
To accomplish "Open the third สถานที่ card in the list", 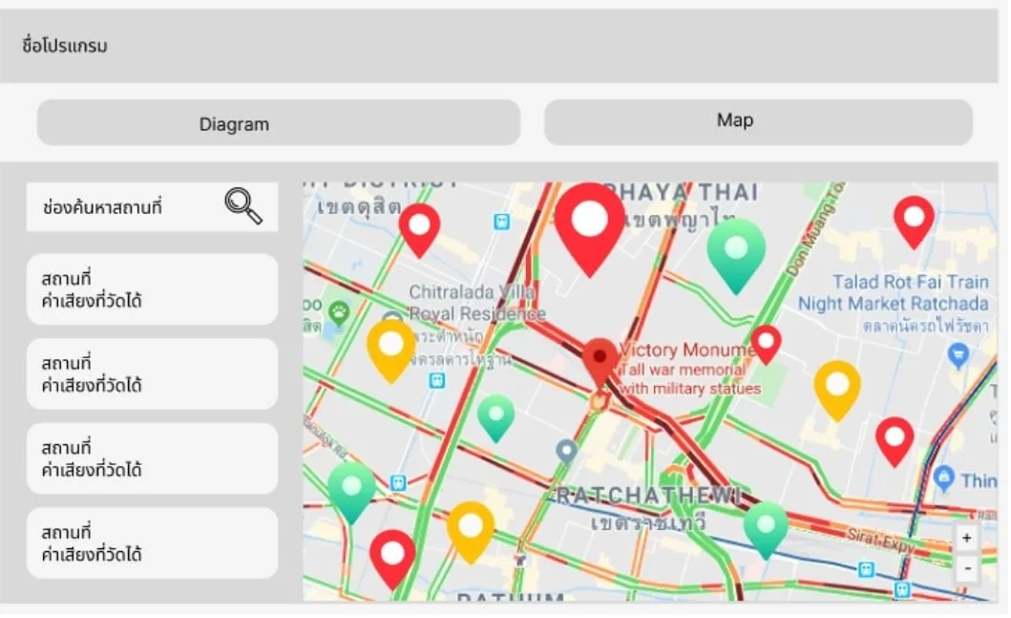I will pos(152,458).
